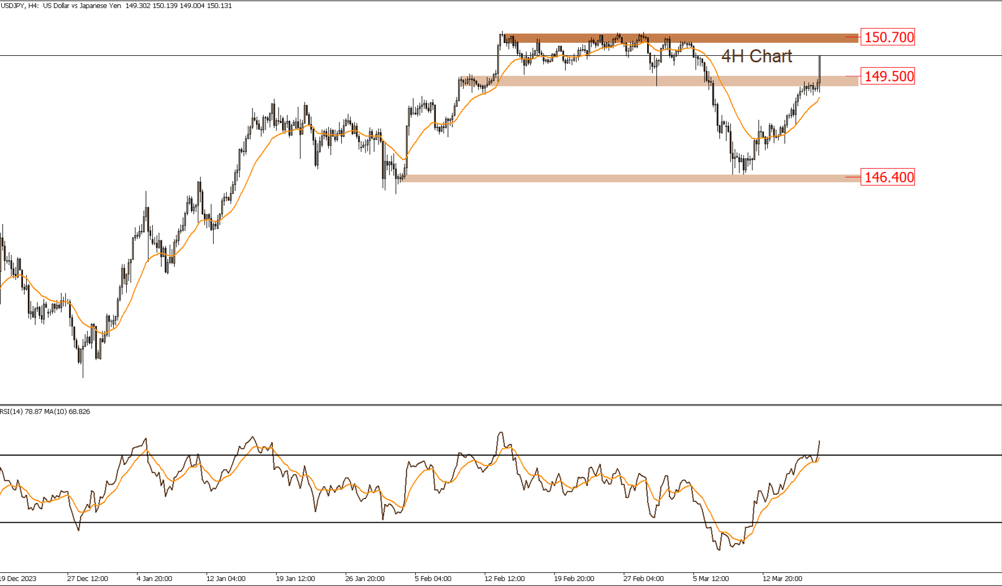Click the '27 Dec 12:00' date label
Image resolution: width=1002 pixels, height=586 pixels.
87,578
